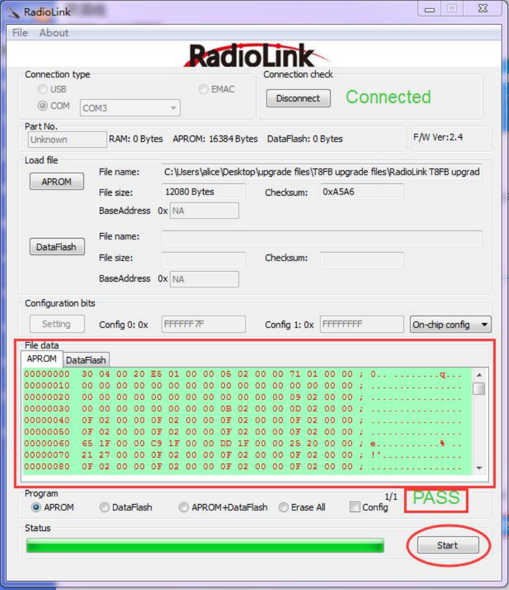Click the DataFlash load file button
This screenshot has width=509, height=590.
57,247
